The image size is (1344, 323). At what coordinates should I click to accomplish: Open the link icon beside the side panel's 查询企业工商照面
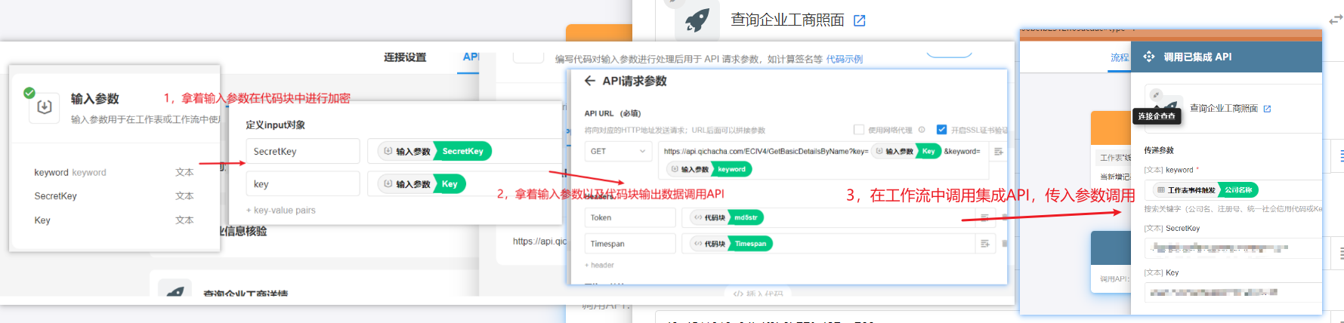tap(1267, 109)
